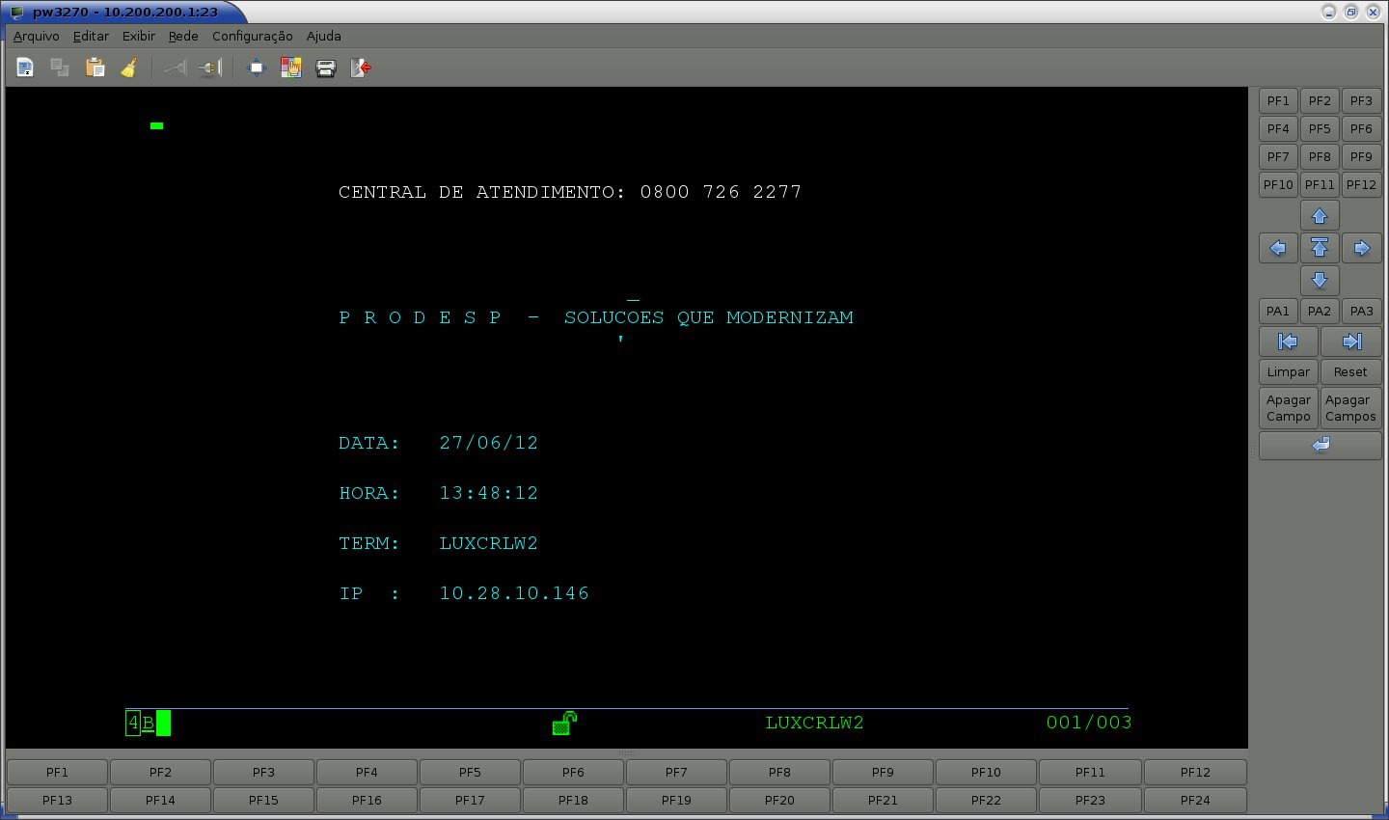Open the Arquivo menu
The height and width of the screenshot is (820, 1389).
click(x=37, y=36)
